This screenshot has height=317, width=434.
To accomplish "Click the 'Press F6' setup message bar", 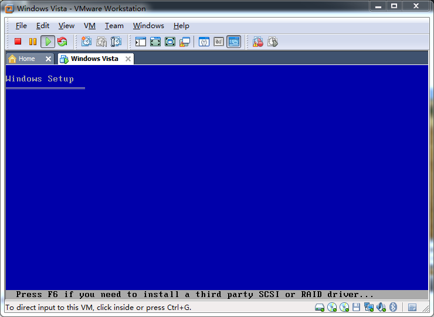I will [x=217, y=295].
